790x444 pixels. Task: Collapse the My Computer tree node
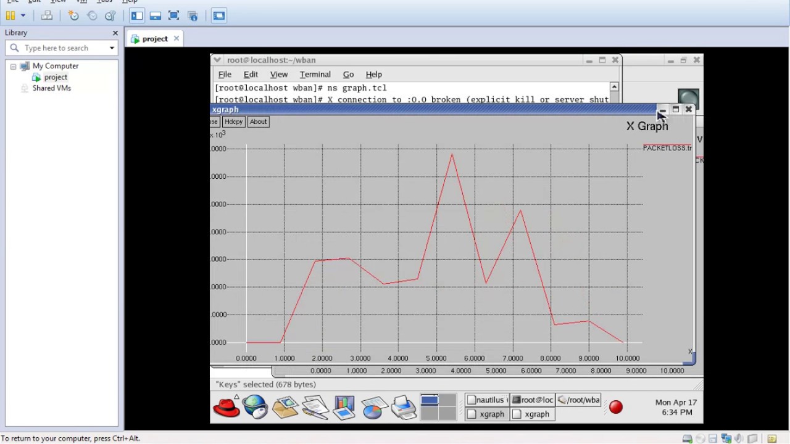[x=13, y=66]
